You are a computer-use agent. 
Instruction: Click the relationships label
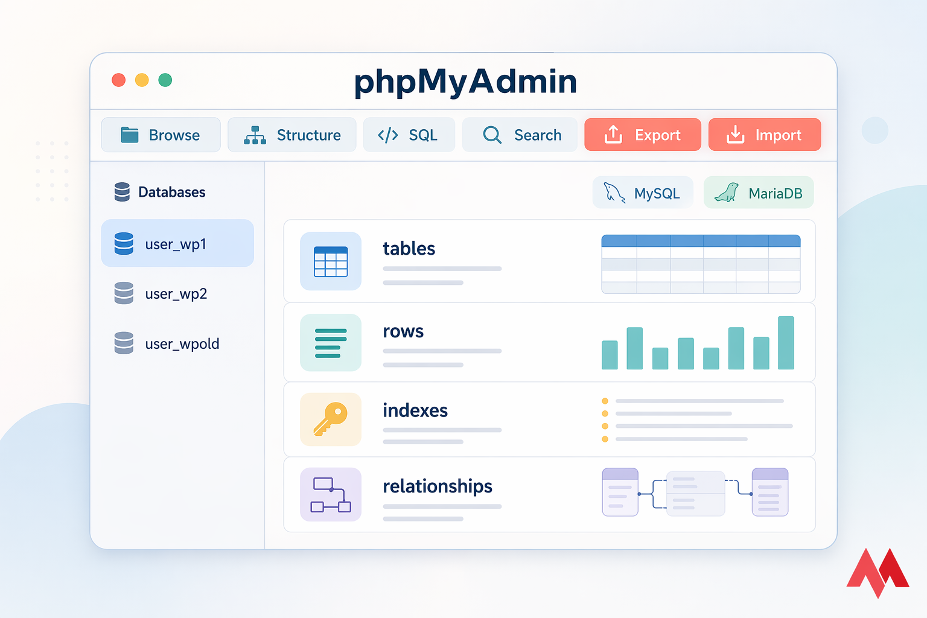pyautogui.click(x=438, y=486)
